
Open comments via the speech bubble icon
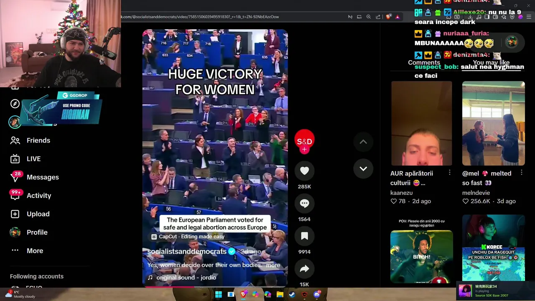(304, 203)
